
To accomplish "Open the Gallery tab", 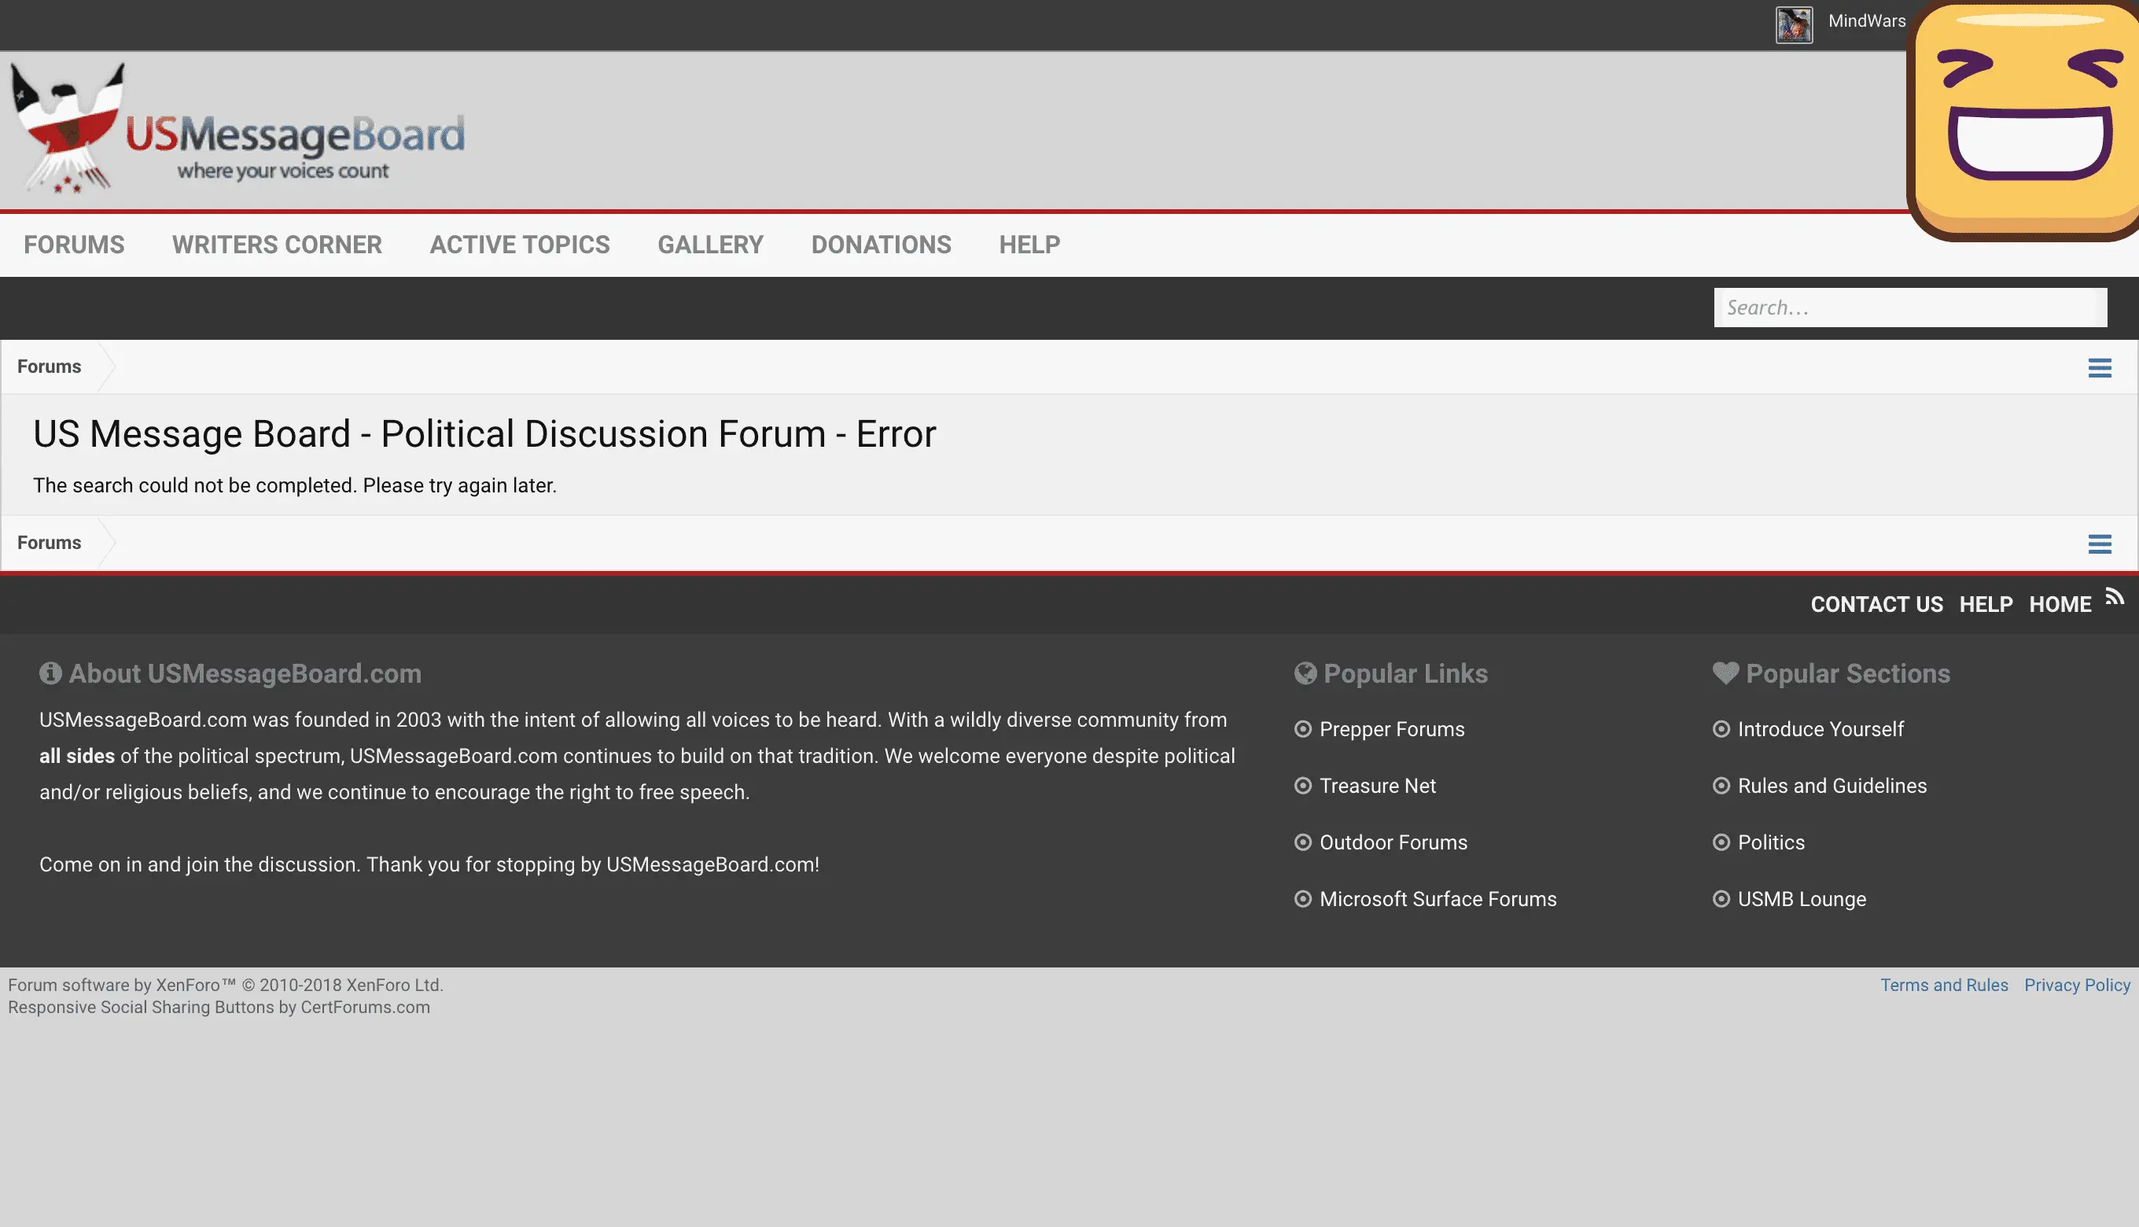I will [x=710, y=245].
